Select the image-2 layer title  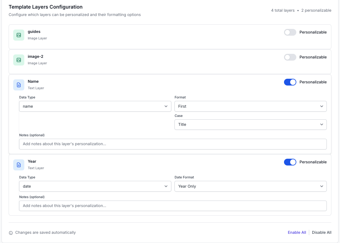click(35, 57)
